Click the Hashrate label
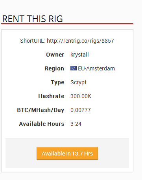The height and width of the screenshot is (180, 142). pyautogui.click(x=51, y=96)
